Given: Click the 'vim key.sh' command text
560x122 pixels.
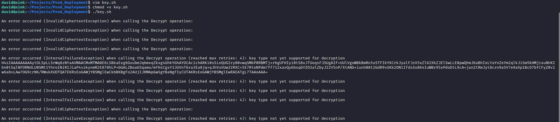Looking at the screenshot, I should [104, 3].
